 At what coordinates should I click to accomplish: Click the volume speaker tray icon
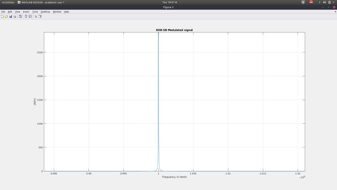coord(324,3)
